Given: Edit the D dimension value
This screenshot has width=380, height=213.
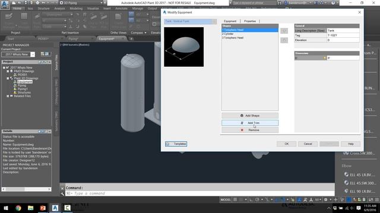Looking at the screenshot, I should [x=343, y=58].
